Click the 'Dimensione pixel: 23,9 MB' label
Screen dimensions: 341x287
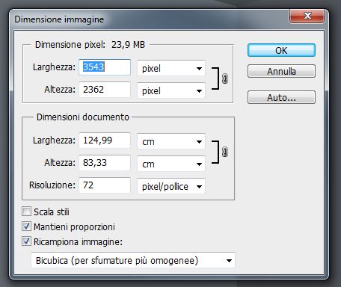tap(90, 45)
